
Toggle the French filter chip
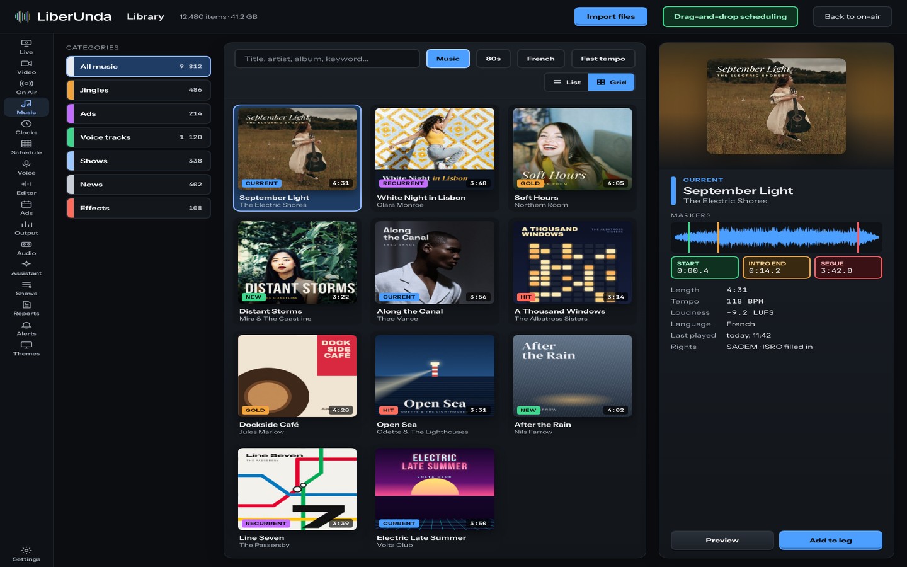[x=540, y=59]
